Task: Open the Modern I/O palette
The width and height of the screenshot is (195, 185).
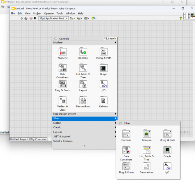Action: [x=104, y=86]
